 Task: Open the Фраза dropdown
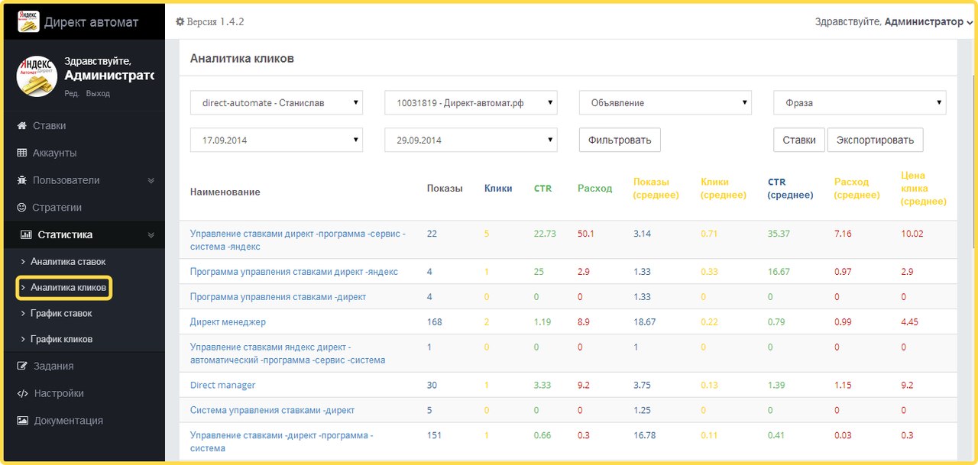pyautogui.click(x=860, y=103)
